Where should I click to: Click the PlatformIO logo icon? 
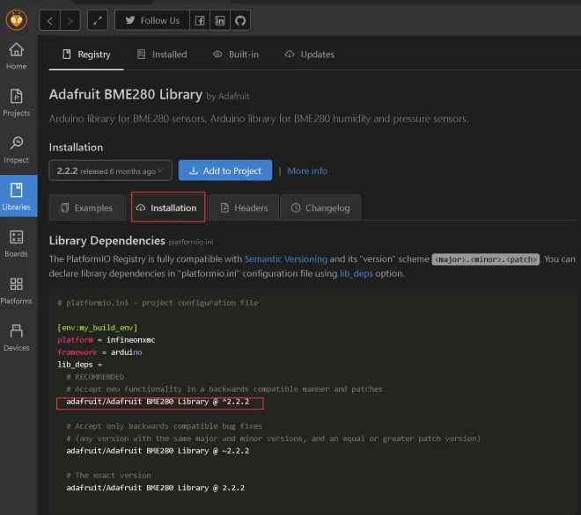click(17, 20)
